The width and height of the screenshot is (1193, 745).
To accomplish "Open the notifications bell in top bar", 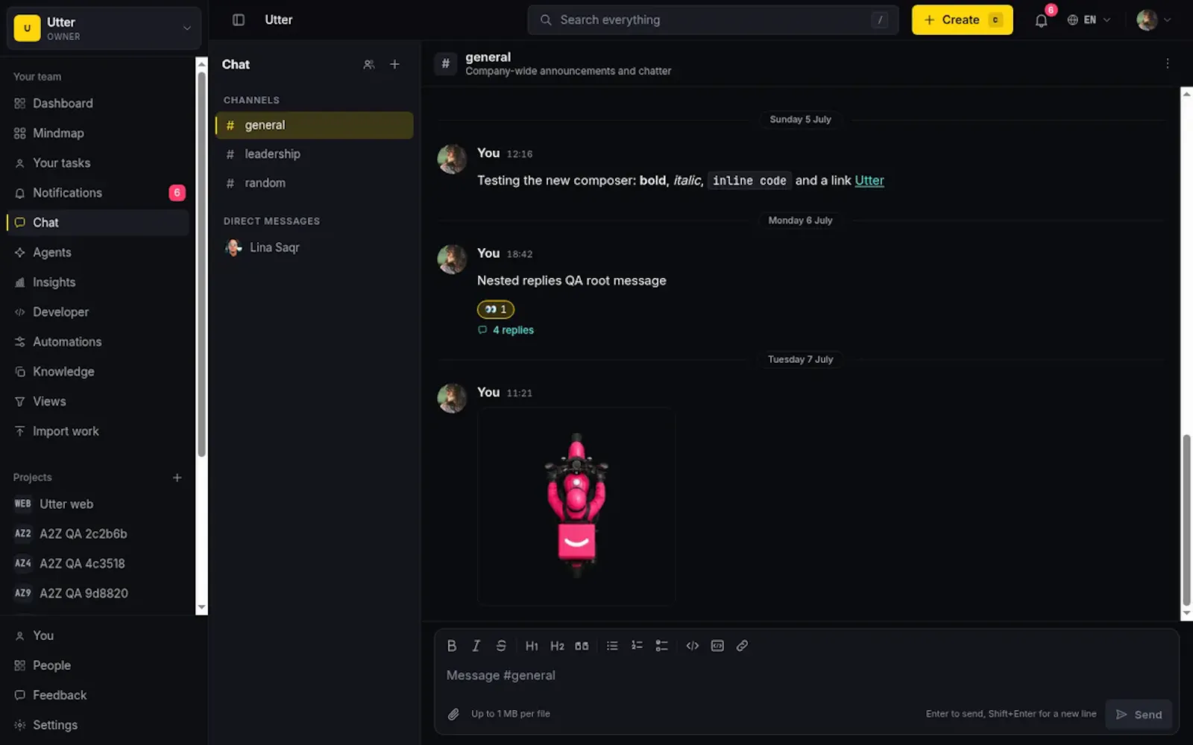I will point(1041,20).
